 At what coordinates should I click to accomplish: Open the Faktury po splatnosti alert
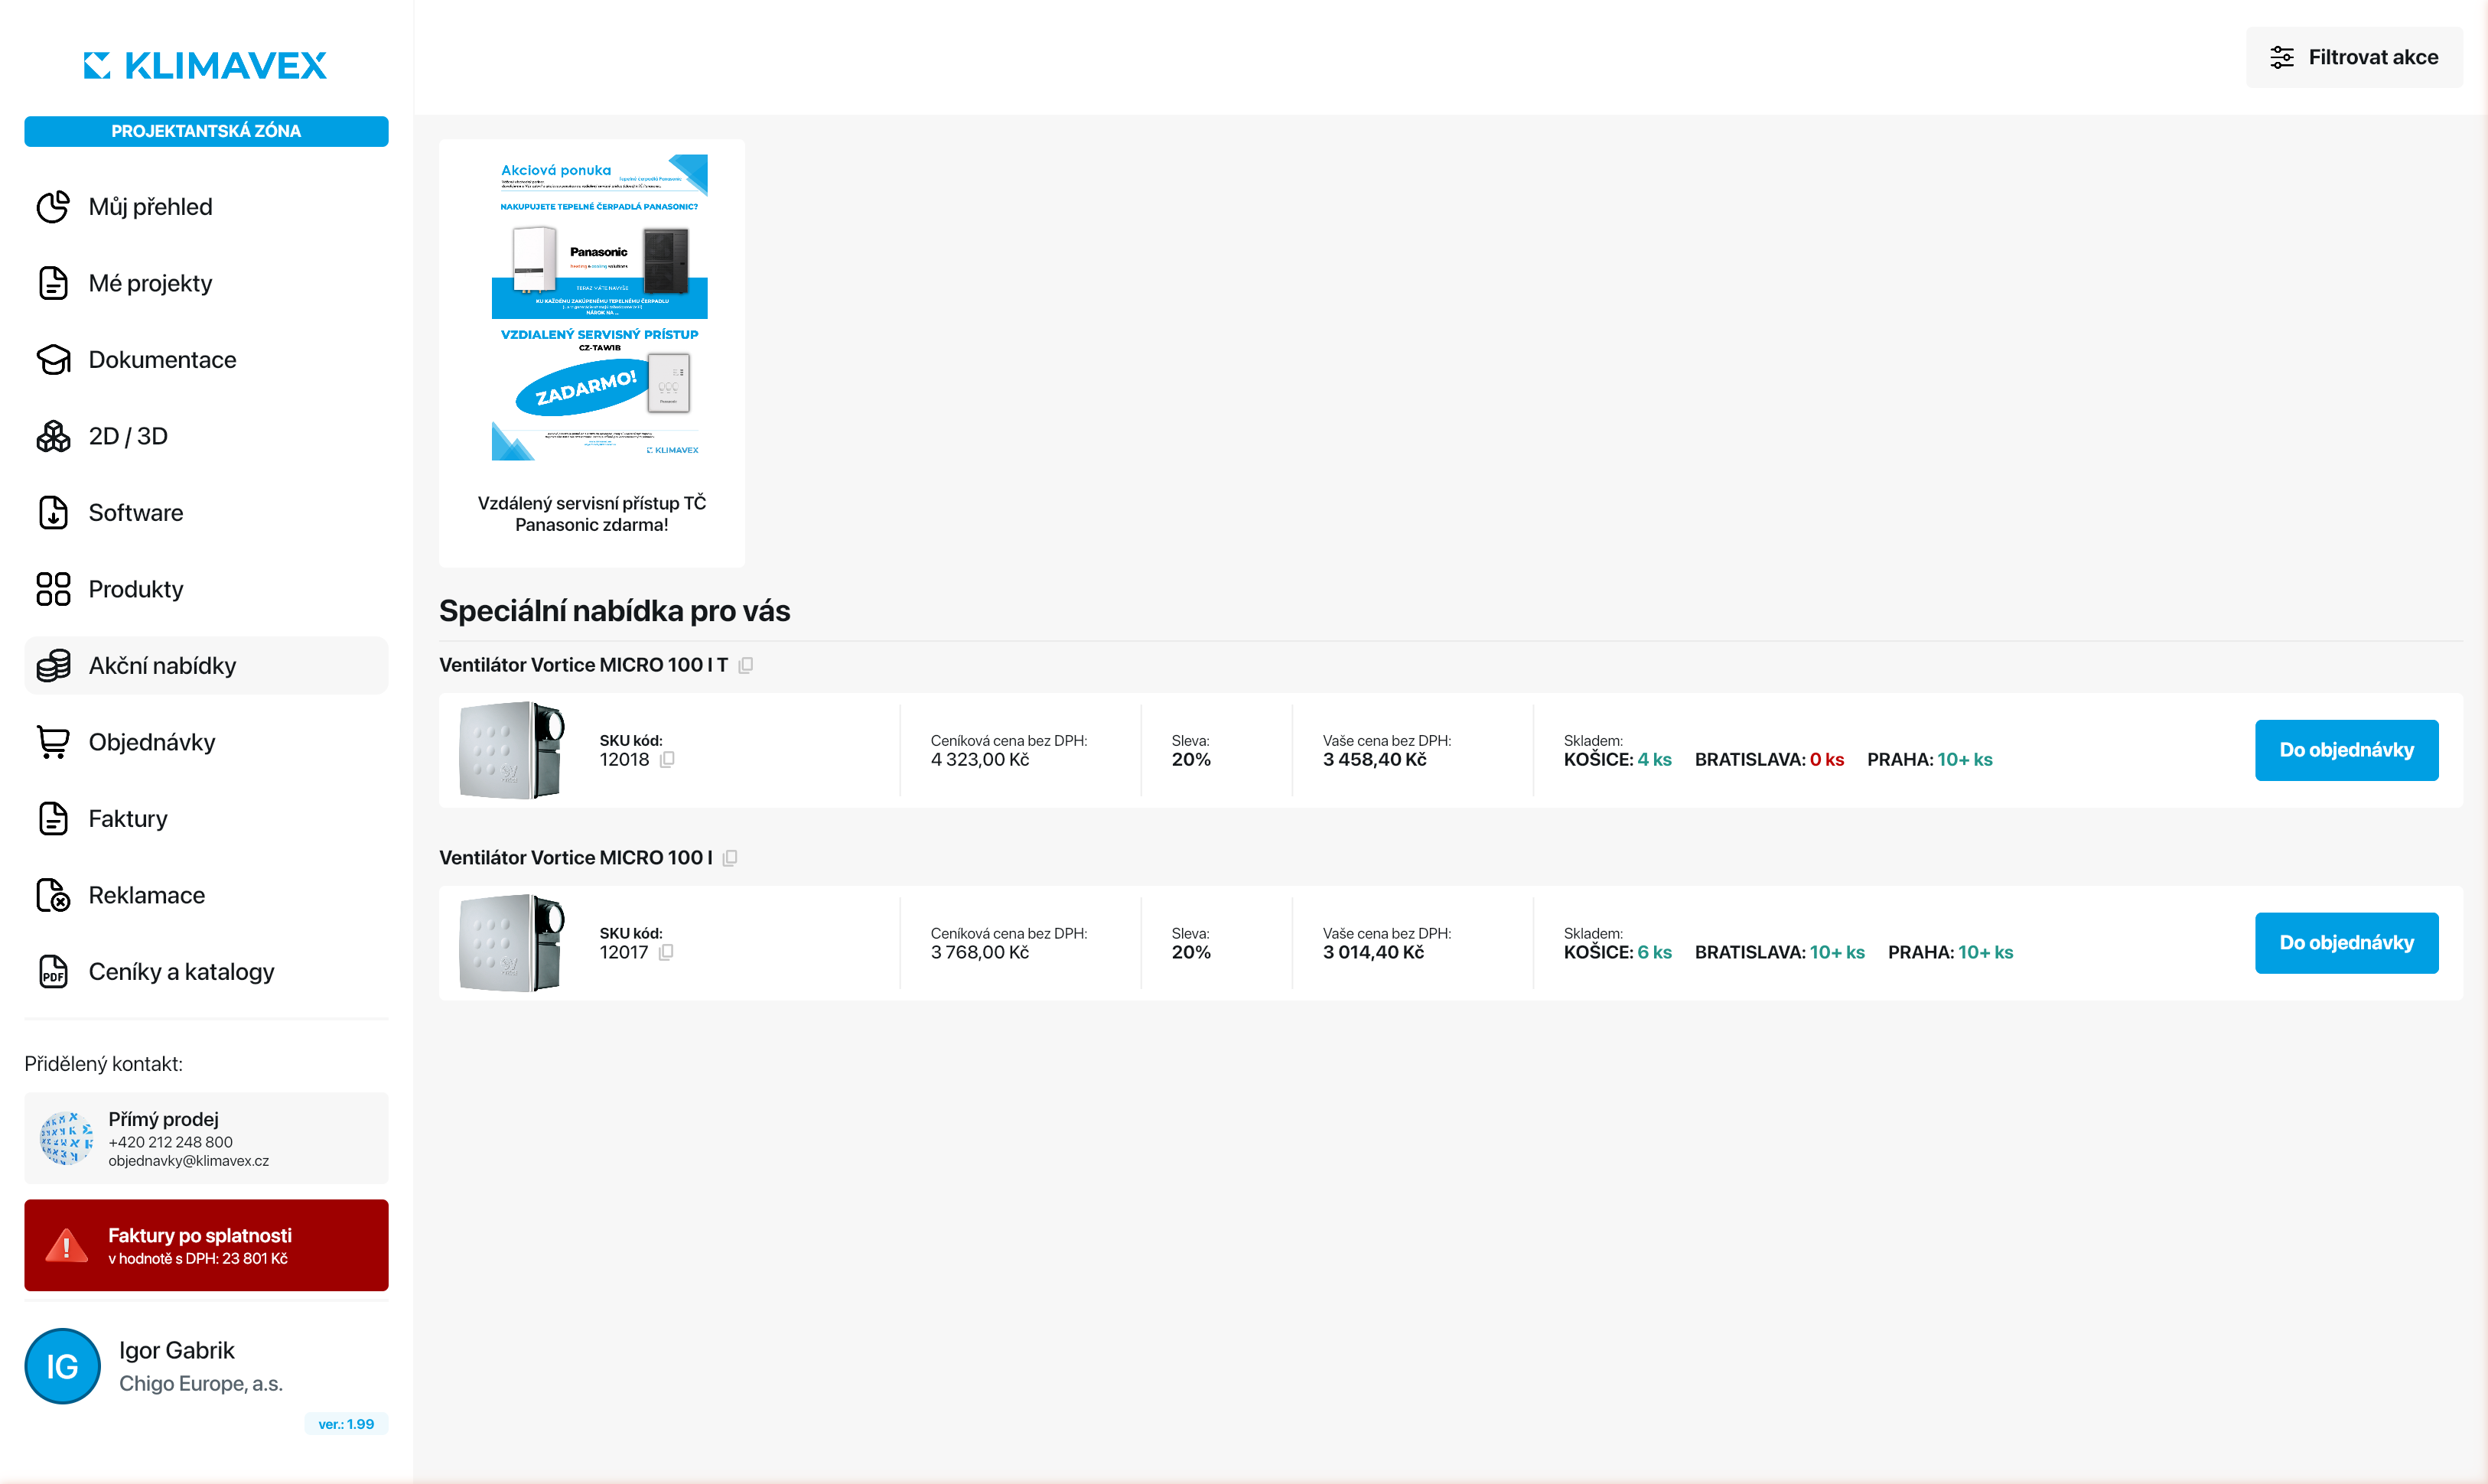206,1245
